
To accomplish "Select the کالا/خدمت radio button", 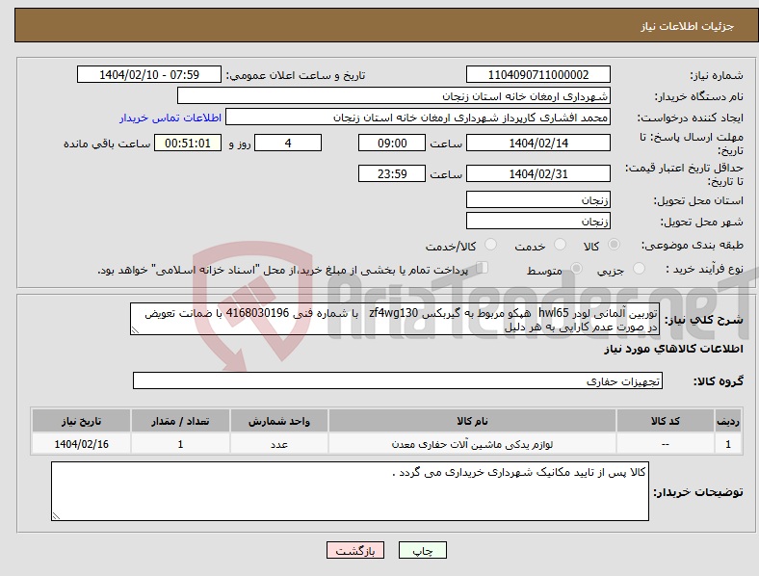I will pyautogui.click(x=491, y=245).
